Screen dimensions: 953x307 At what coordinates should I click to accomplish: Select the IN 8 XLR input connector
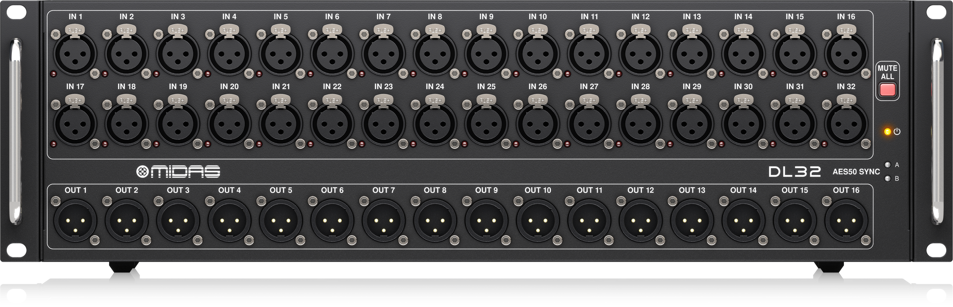(435, 53)
